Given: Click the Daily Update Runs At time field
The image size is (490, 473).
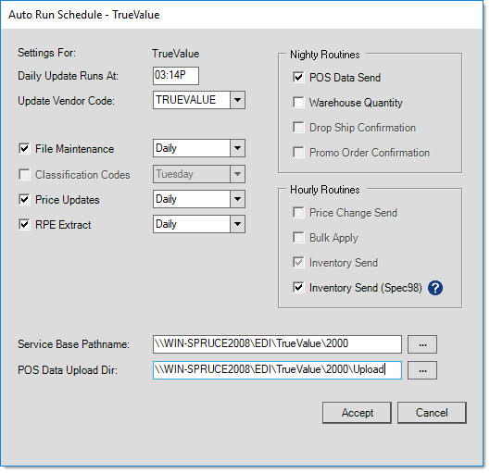Looking at the screenshot, I should pyautogui.click(x=176, y=76).
